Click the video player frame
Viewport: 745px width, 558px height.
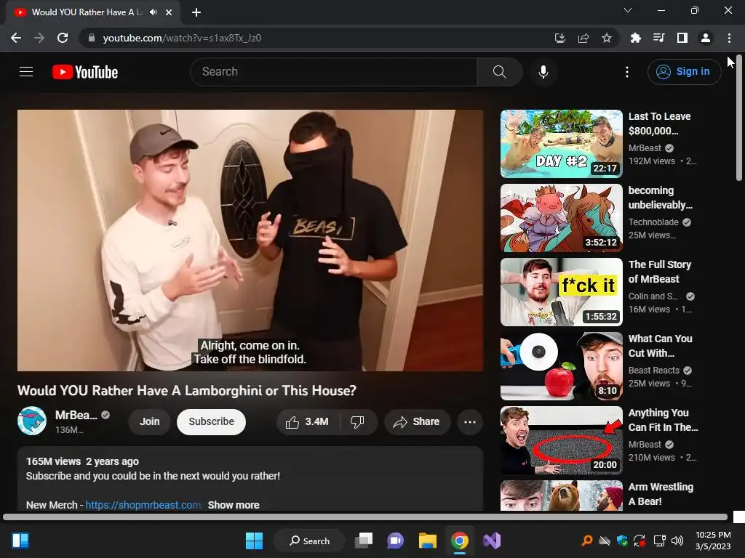pyautogui.click(x=250, y=240)
